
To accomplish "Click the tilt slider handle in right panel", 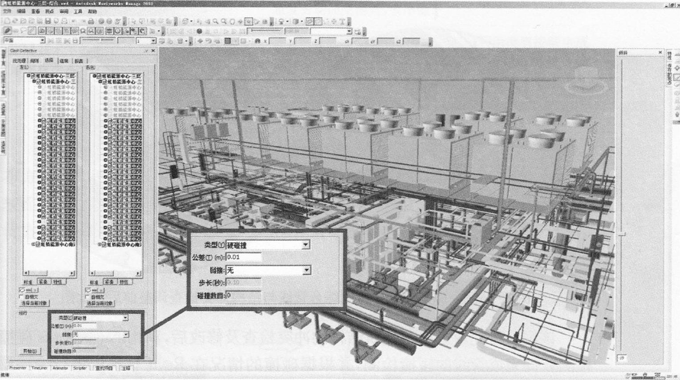I will pos(622,234).
